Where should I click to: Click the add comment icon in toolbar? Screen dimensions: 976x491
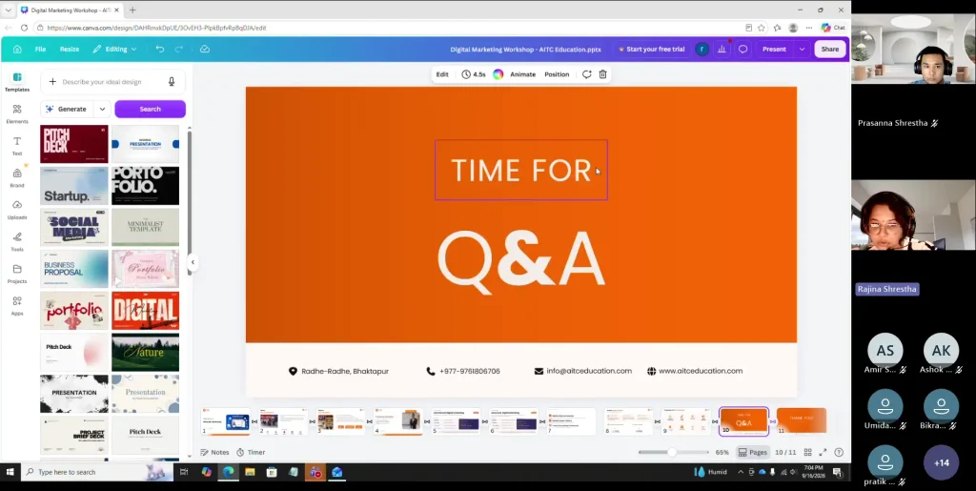tap(586, 74)
